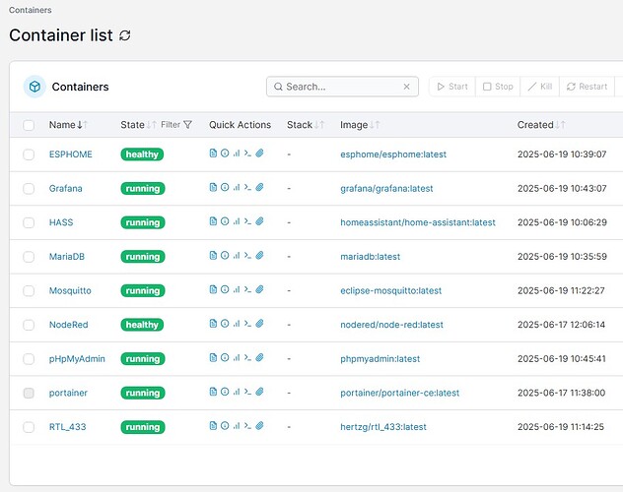Screen dimensions: 623x492
Task: Click attach icon for HASS container
Action: 259,221
